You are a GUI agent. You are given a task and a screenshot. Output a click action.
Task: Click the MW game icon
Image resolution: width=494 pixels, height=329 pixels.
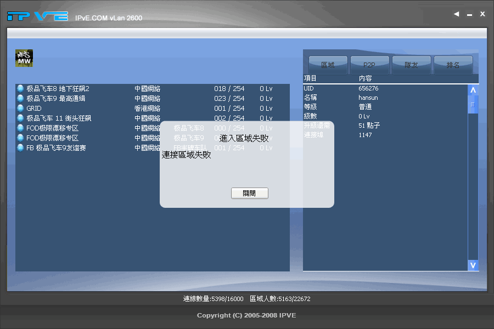click(24, 58)
